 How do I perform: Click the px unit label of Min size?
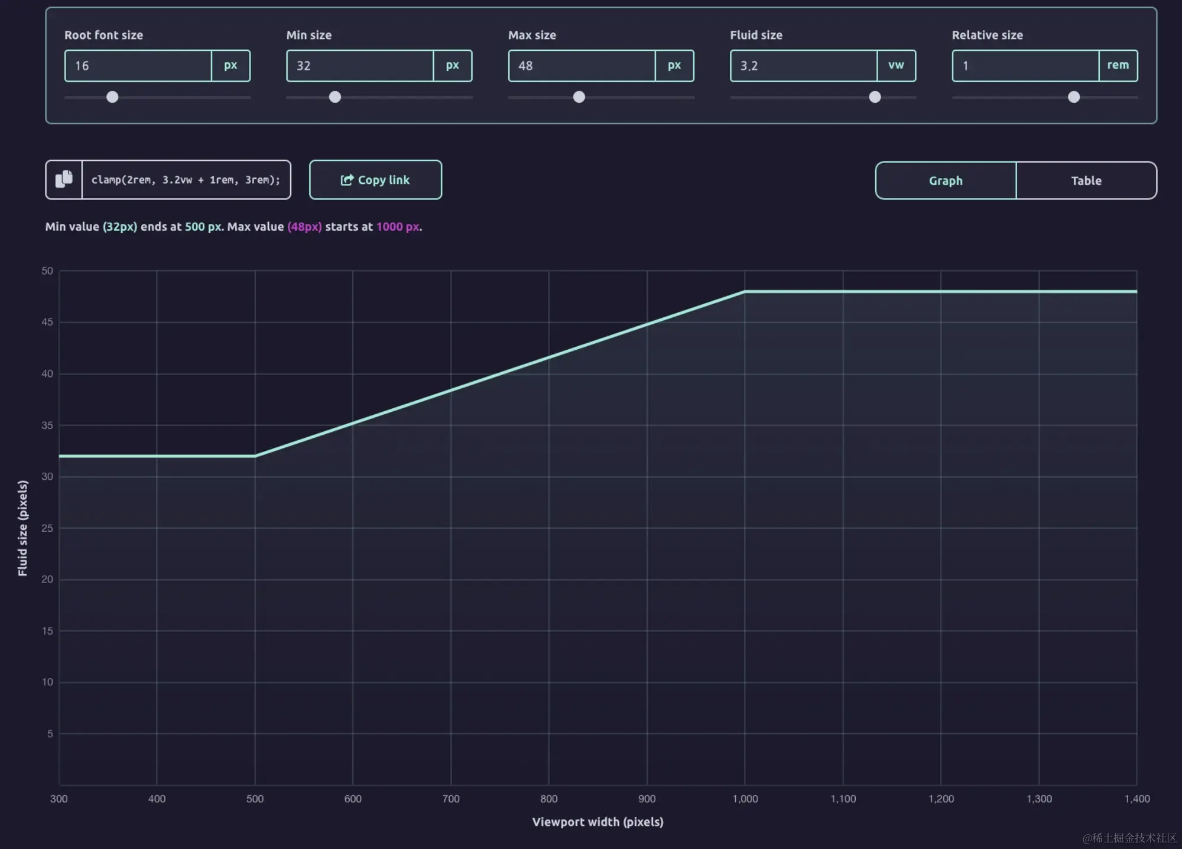point(453,66)
